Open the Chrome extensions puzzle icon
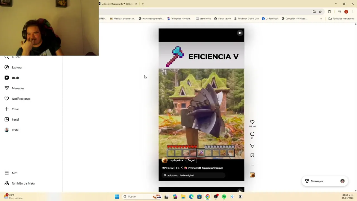 329,12
